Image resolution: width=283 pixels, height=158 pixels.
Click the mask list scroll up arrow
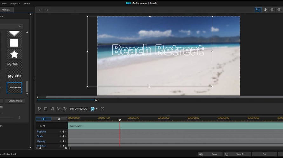[27, 32]
